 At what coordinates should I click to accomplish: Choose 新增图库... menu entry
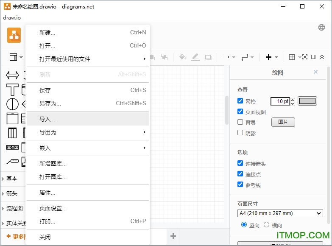[88, 164]
